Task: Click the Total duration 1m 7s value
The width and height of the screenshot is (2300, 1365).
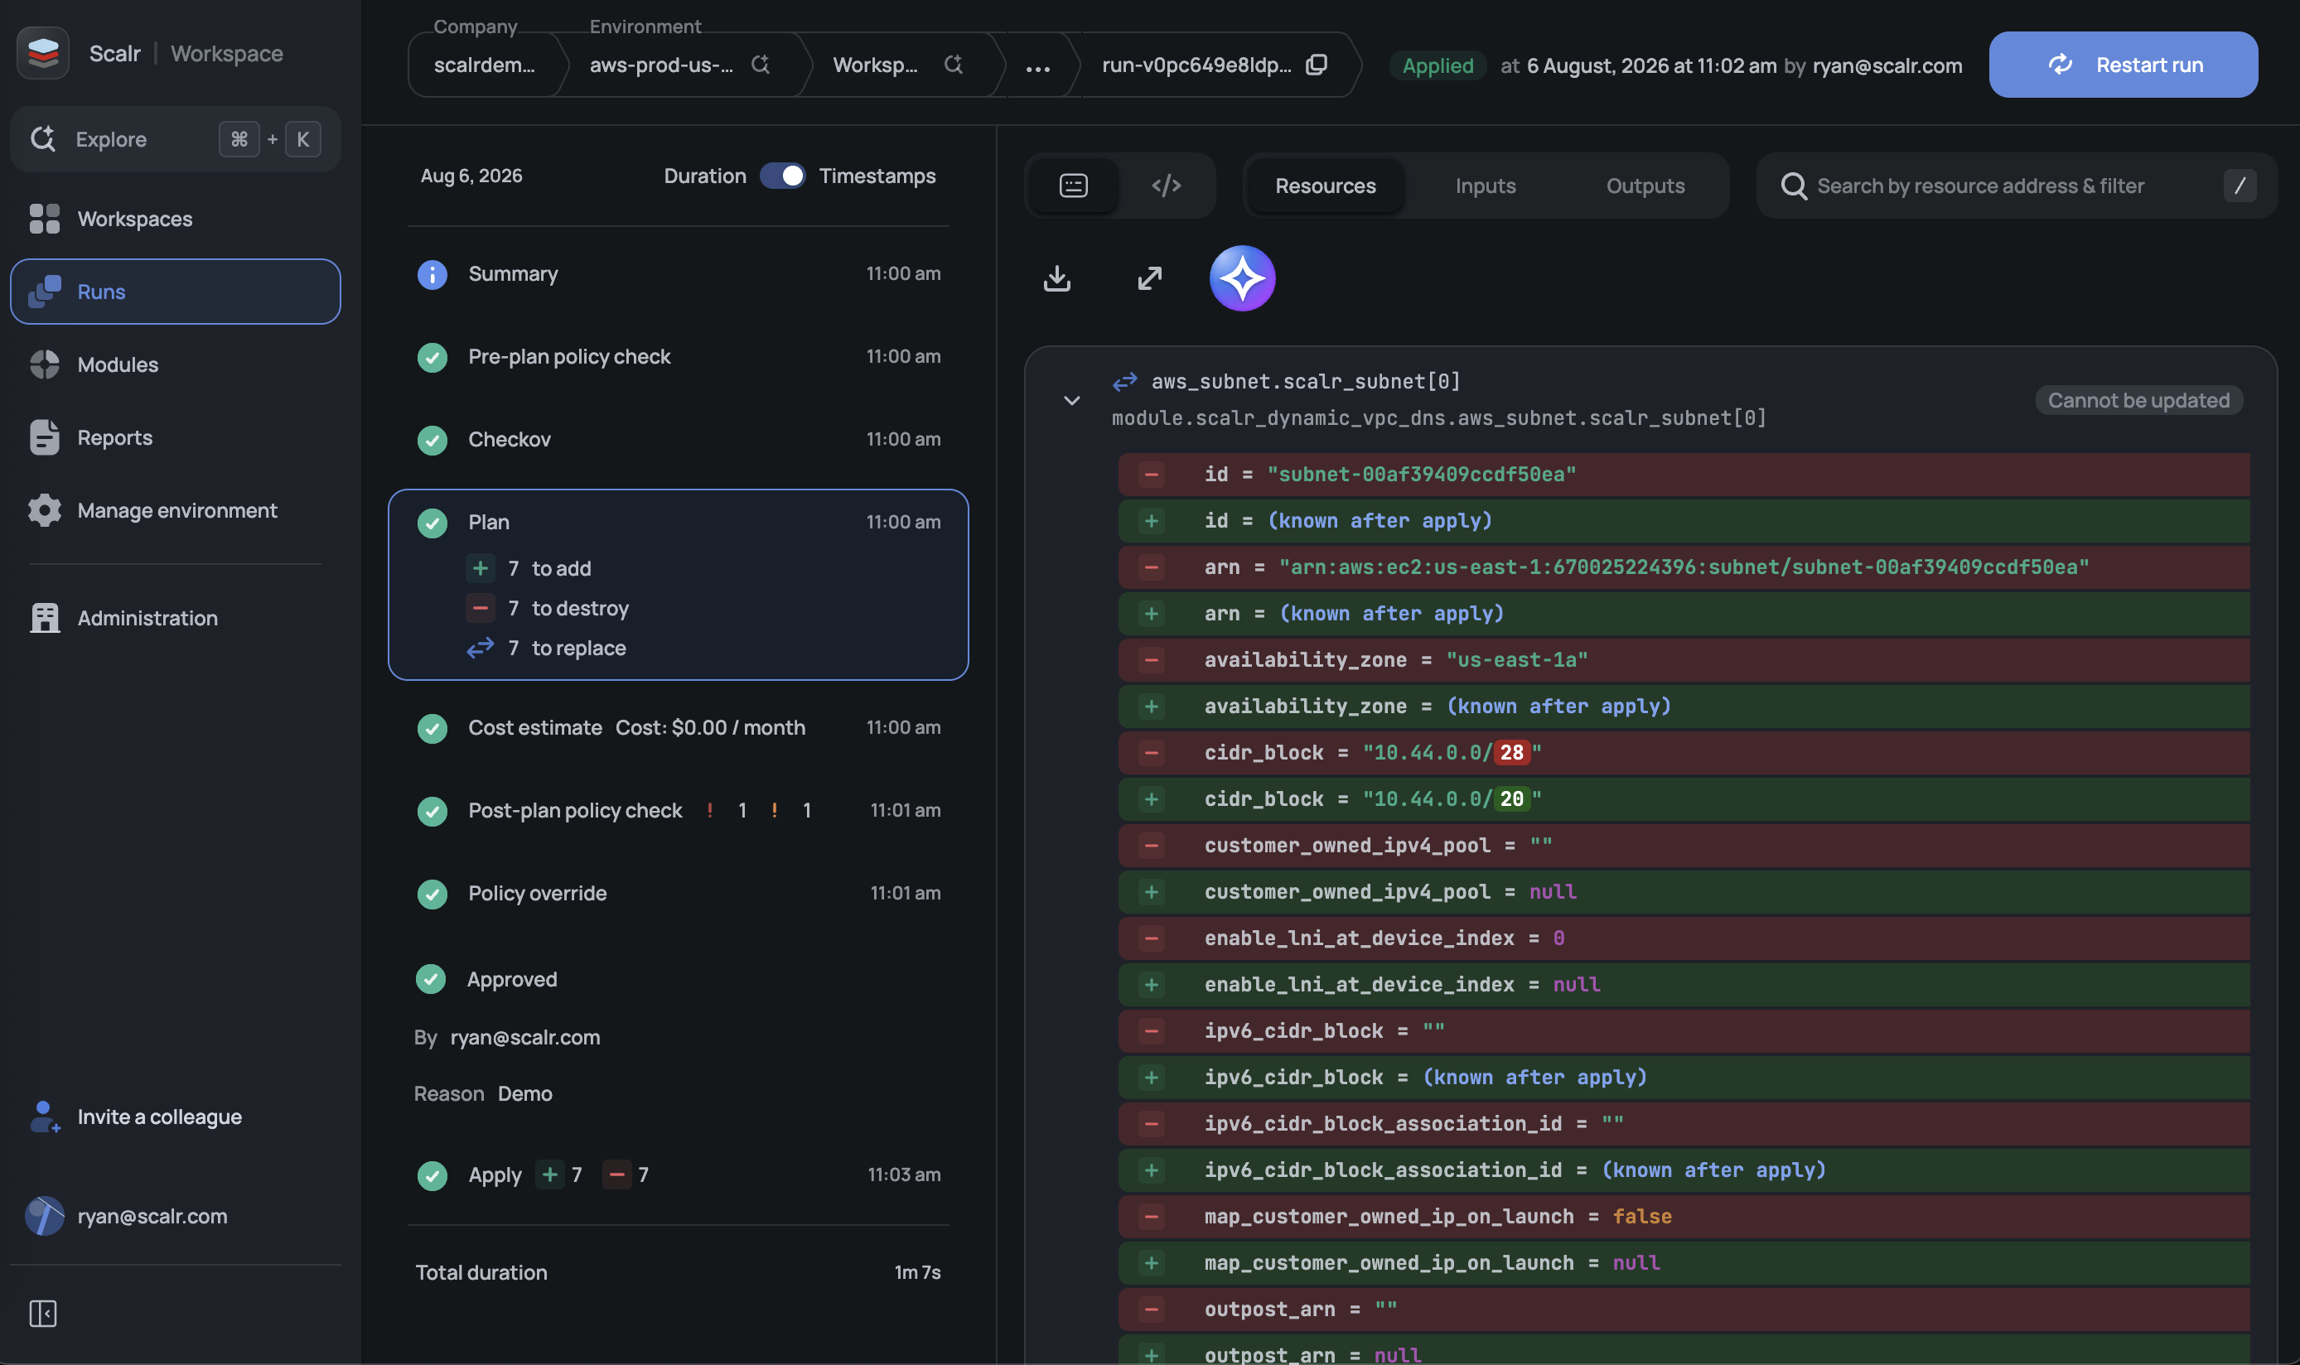Action: click(x=917, y=1272)
